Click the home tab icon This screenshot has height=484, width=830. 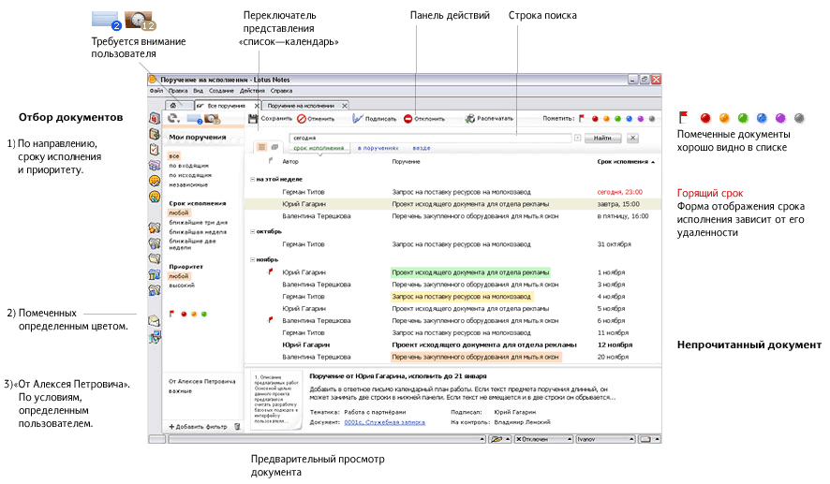[x=172, y=107]
